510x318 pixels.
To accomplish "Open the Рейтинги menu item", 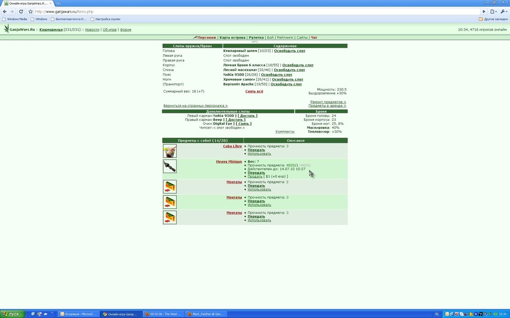I will (285, 38).
